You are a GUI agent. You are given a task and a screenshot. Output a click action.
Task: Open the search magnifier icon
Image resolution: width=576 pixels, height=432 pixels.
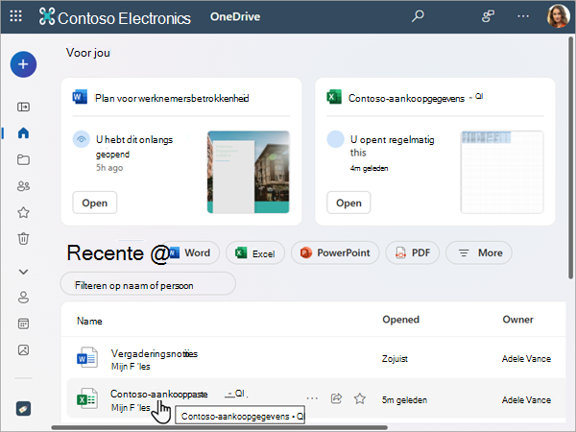click(x=418, y=16)
